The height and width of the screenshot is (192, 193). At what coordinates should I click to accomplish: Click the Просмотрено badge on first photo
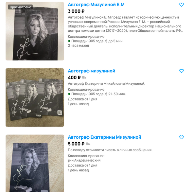tap(20, 7)
